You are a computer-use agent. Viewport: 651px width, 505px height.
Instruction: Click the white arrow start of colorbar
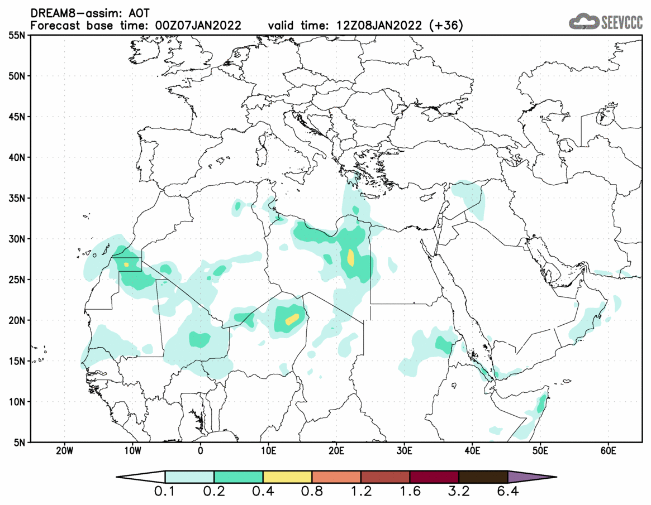point(141,477)
